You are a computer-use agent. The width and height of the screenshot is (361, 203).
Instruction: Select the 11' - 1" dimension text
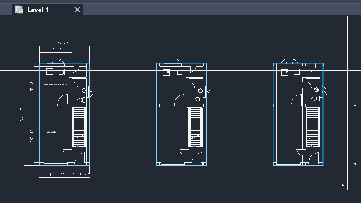point(55,49)
